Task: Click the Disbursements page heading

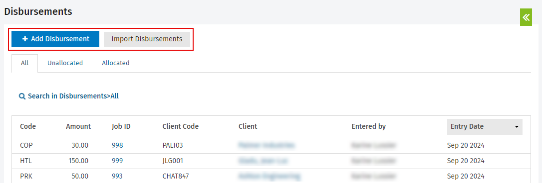Action: (38, 11)
